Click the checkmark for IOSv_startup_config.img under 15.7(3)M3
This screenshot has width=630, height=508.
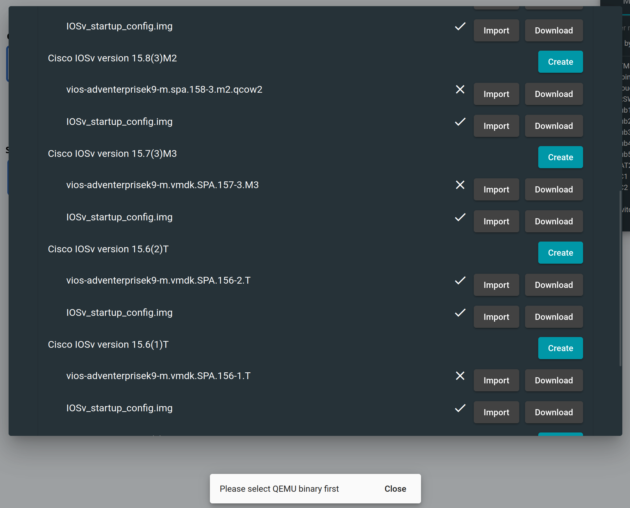(459, 217)
